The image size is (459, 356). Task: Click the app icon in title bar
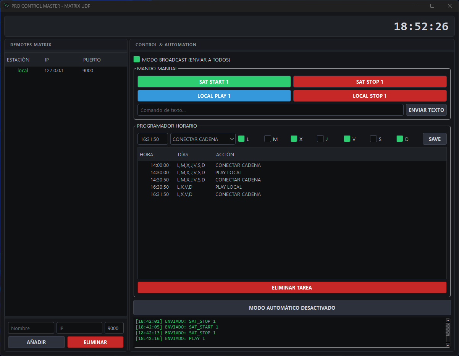(6, 6)
